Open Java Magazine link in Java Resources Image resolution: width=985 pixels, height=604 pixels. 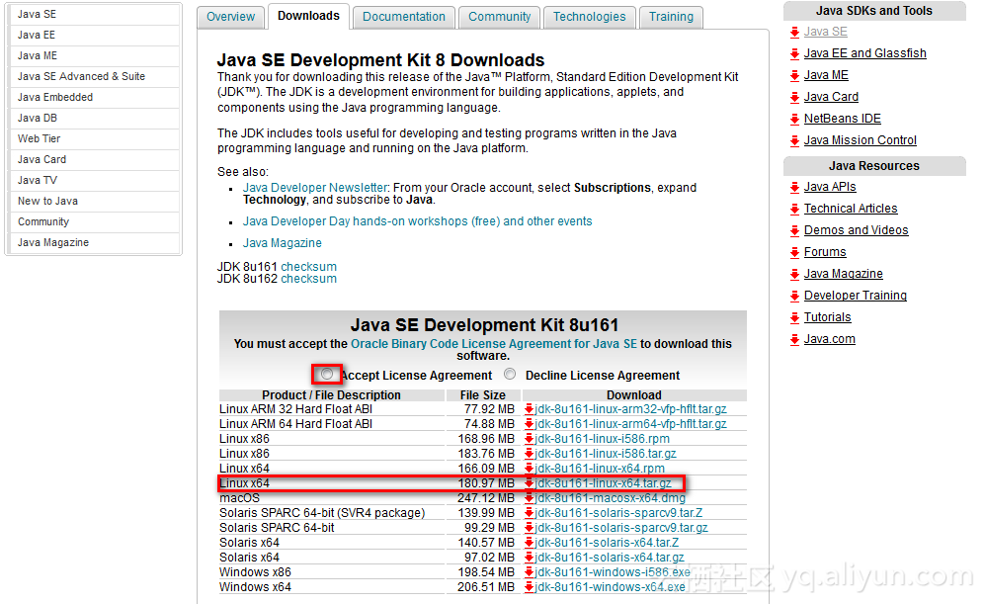[843, 274]
